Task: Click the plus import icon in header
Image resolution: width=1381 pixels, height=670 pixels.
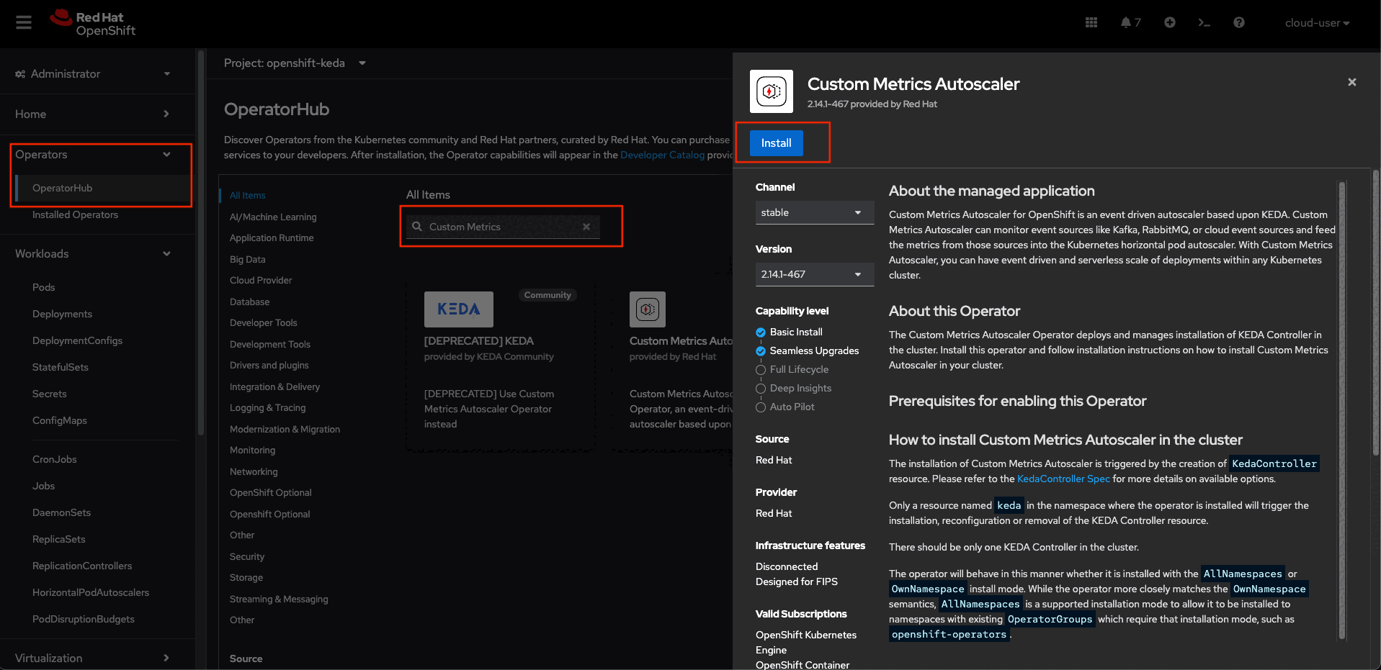Action: click(1169, 23)
